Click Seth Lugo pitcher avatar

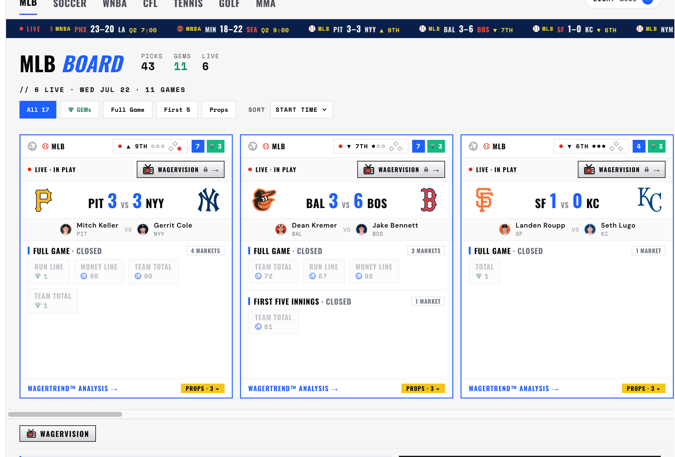590,229
